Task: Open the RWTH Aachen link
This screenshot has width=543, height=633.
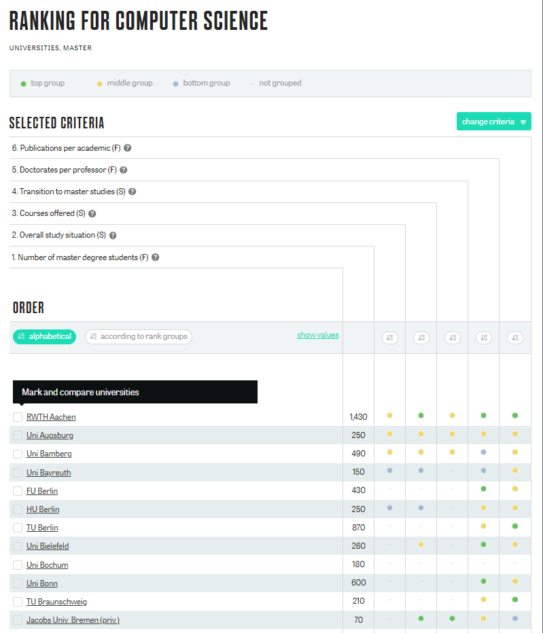Action: tap(51, 417)
